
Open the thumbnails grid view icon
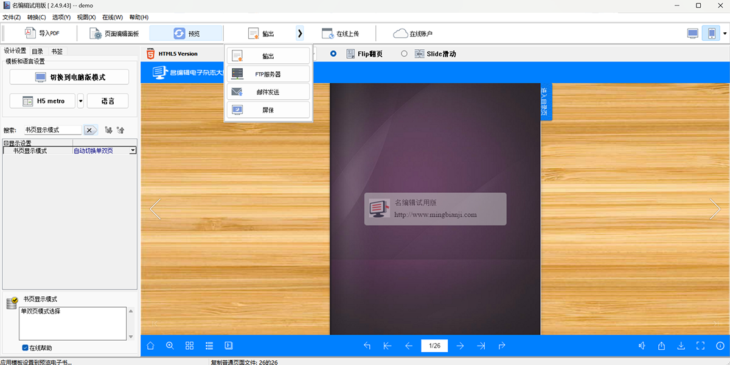point(190,346)
